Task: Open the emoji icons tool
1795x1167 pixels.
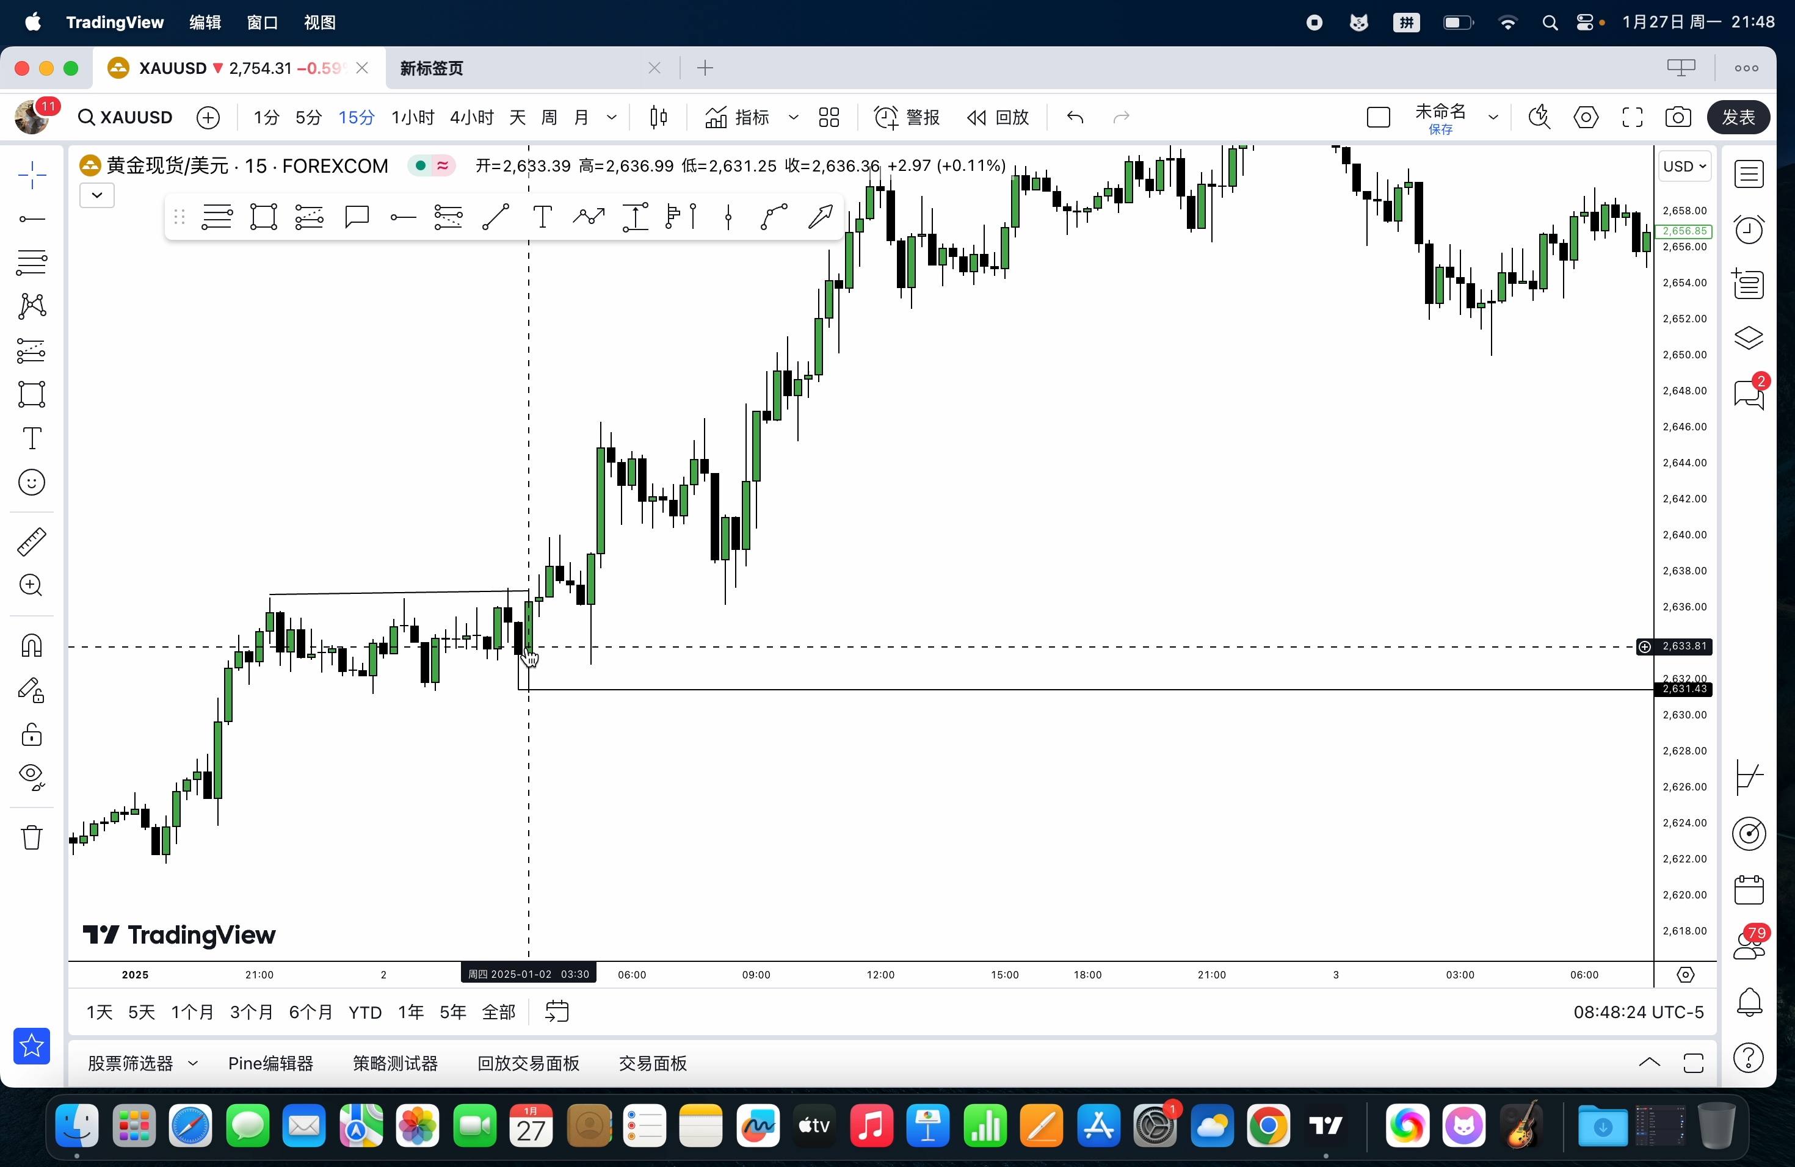Action: pyautogui.click(x=32, y=482)
